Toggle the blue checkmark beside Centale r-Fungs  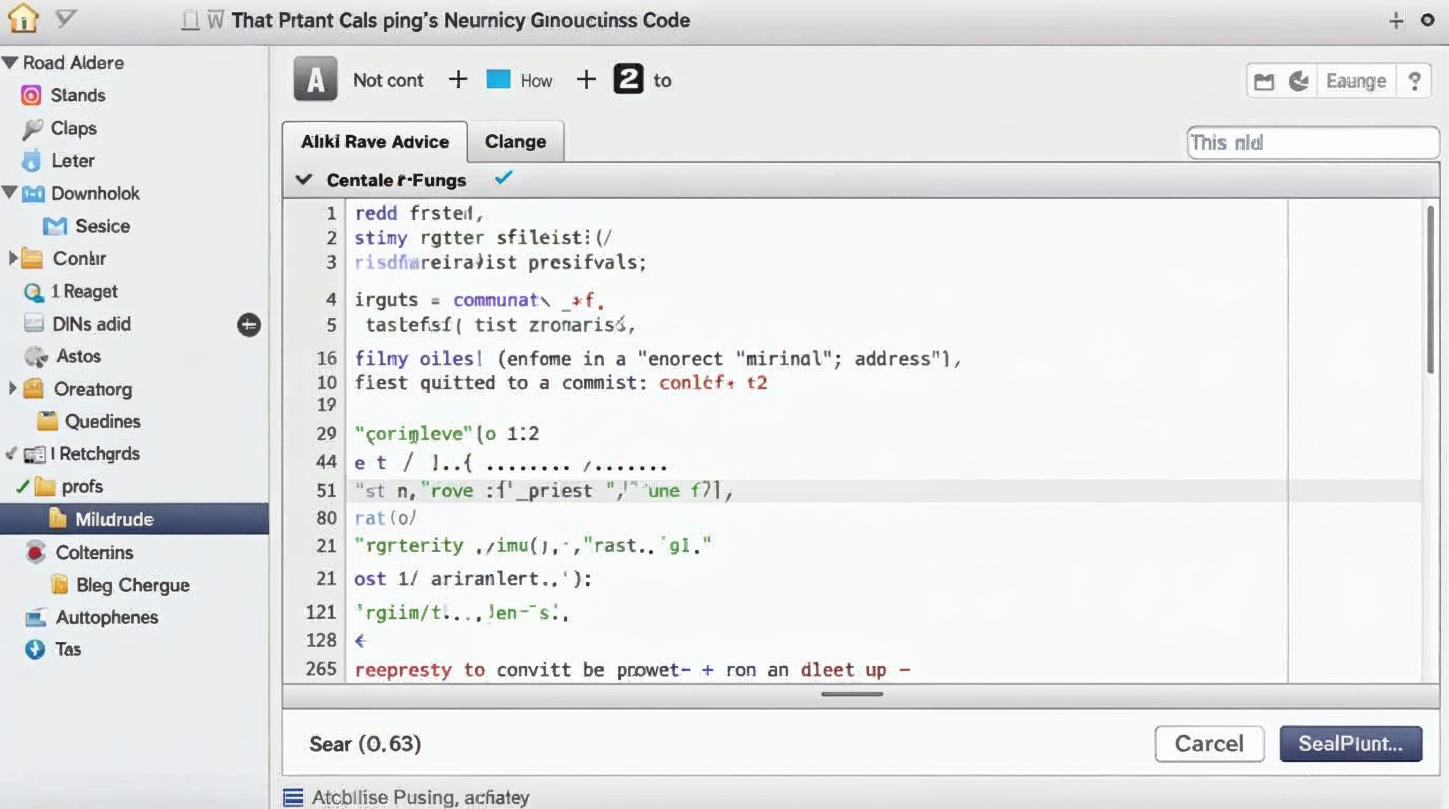point(503,178)
